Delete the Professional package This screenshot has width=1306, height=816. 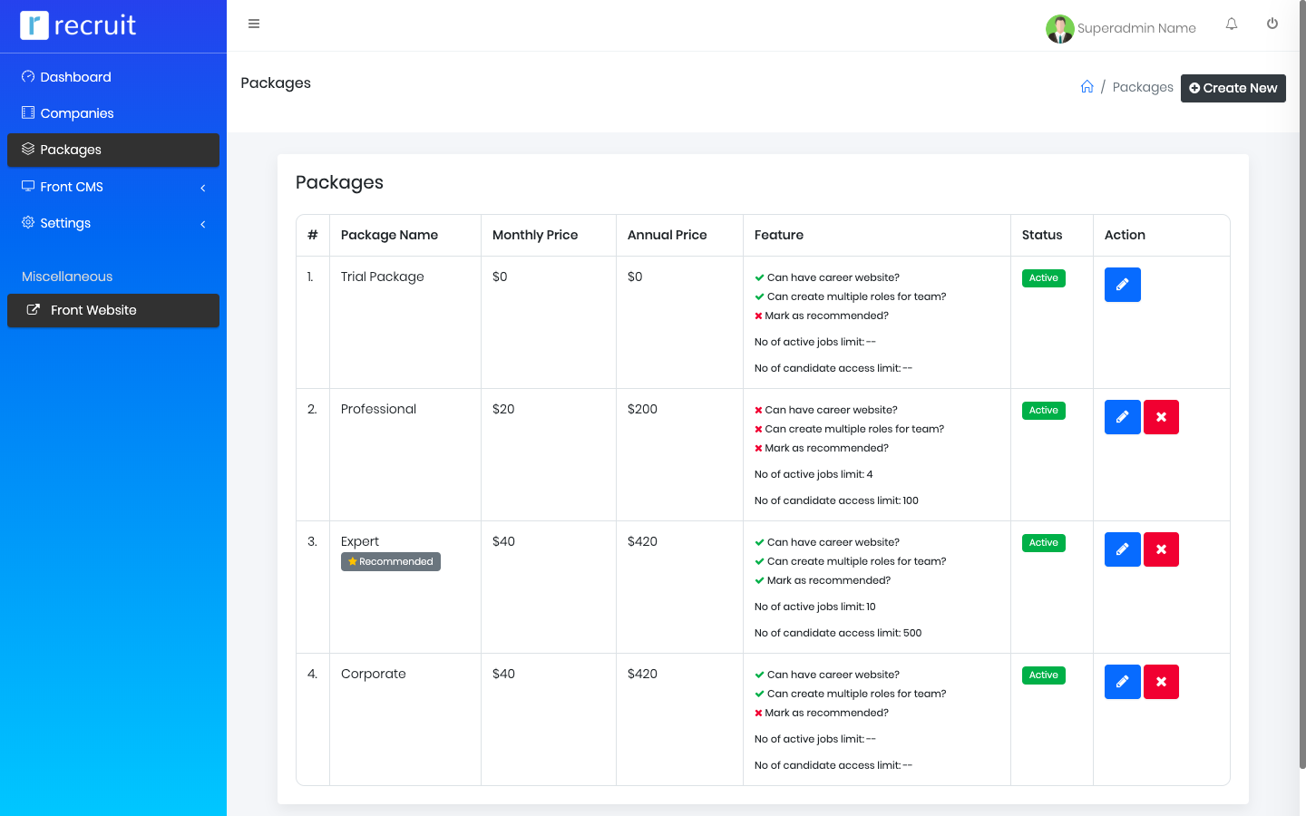1161,417
